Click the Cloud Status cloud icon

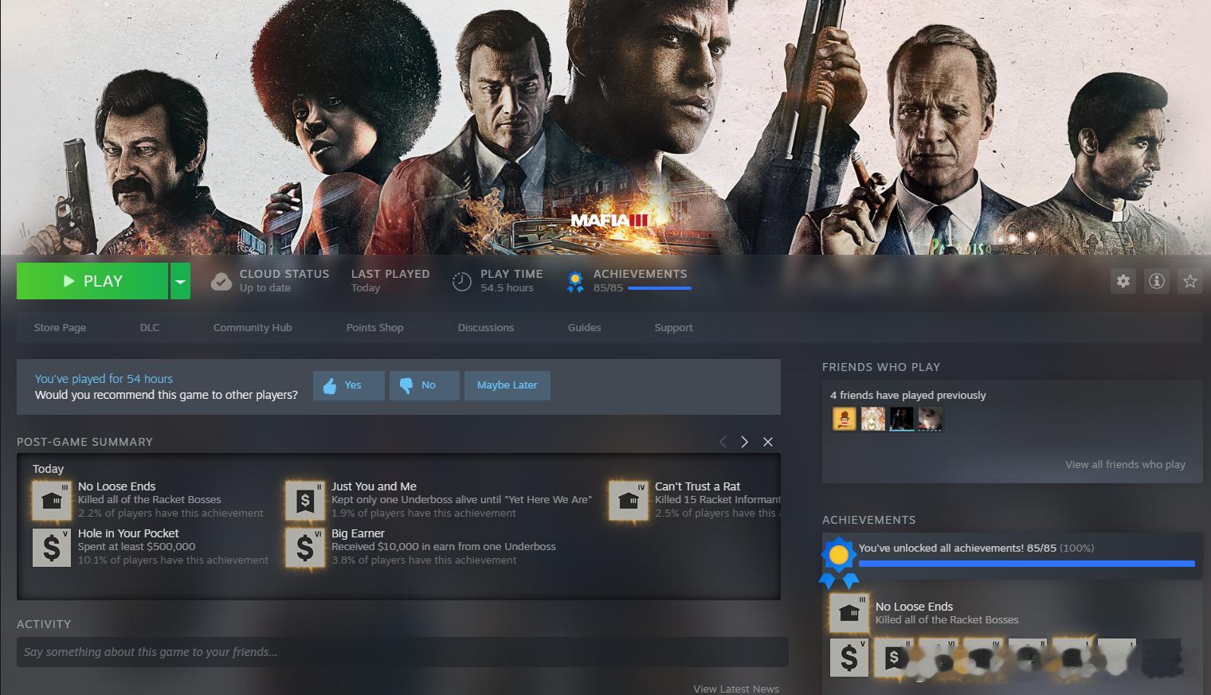coord(221,281)
